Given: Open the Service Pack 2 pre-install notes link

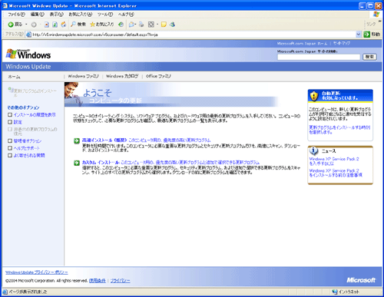Looking at the screenshot, I should [336, 173].
